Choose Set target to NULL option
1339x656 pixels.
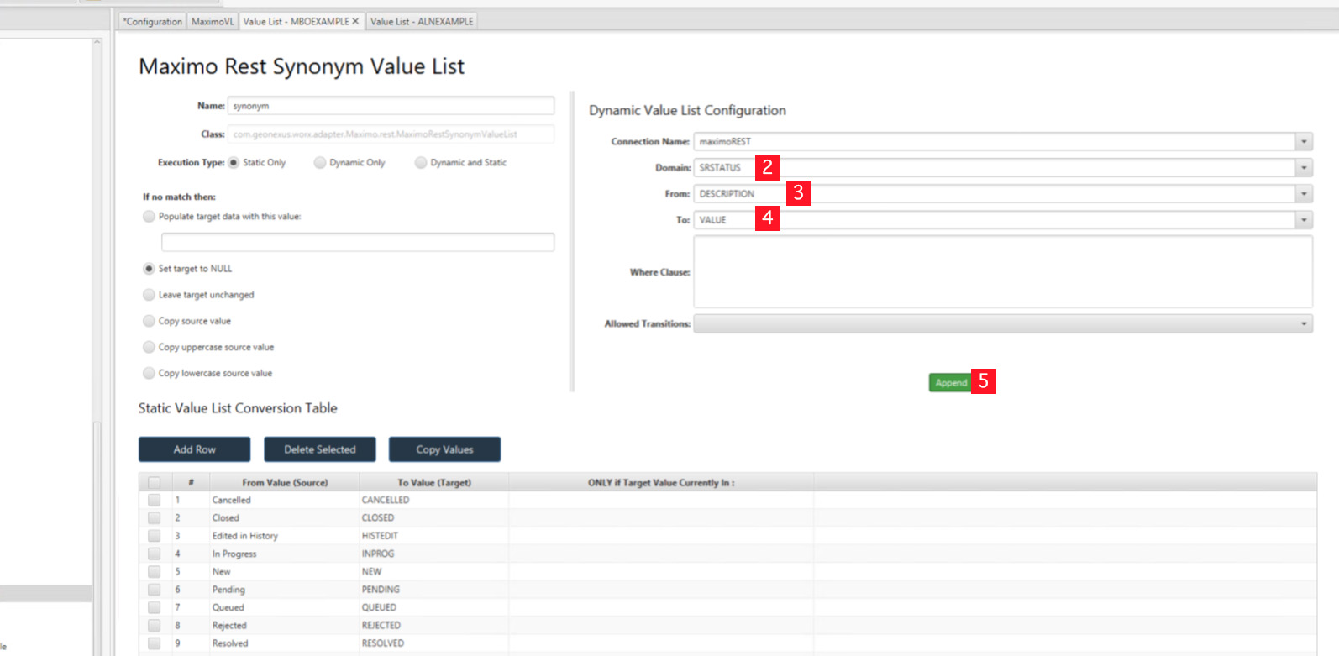149,269
